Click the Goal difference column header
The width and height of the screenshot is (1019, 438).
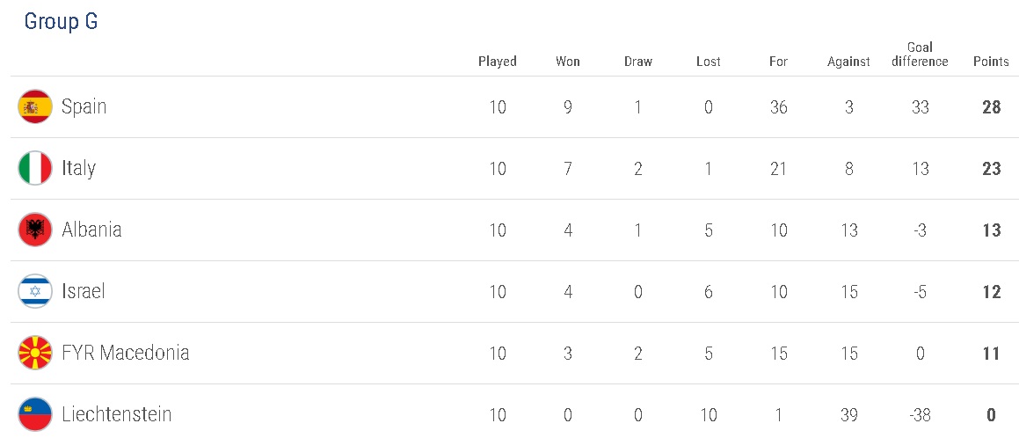(x=920, y=55)
